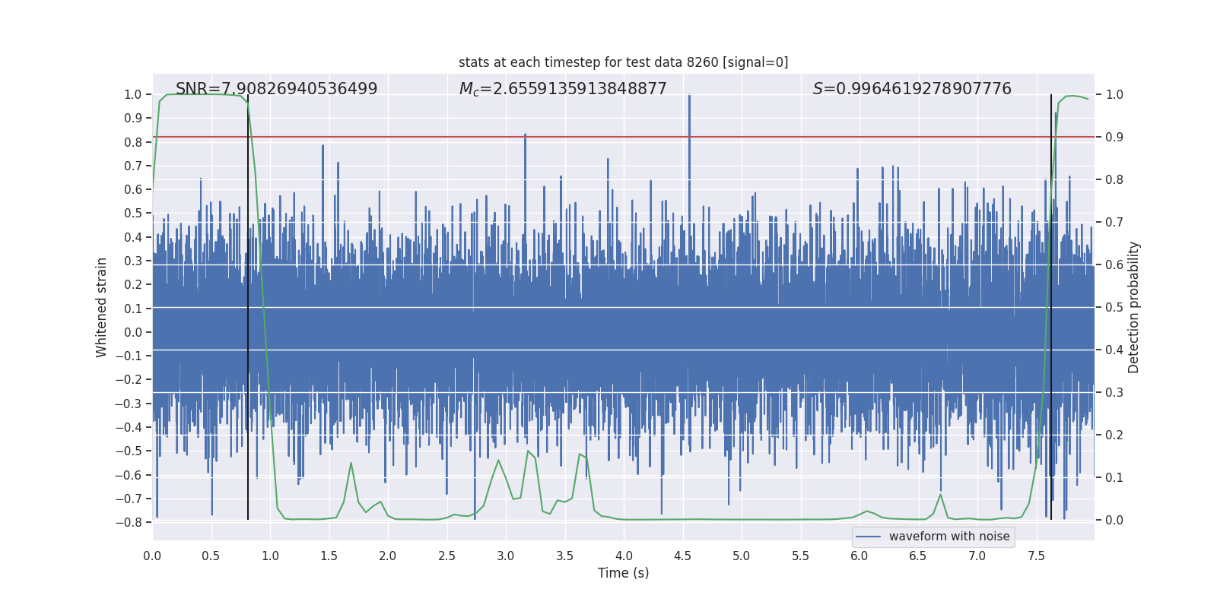
Task: Click the tallest blue spike near 4.5 s
Action: (689, 97)
